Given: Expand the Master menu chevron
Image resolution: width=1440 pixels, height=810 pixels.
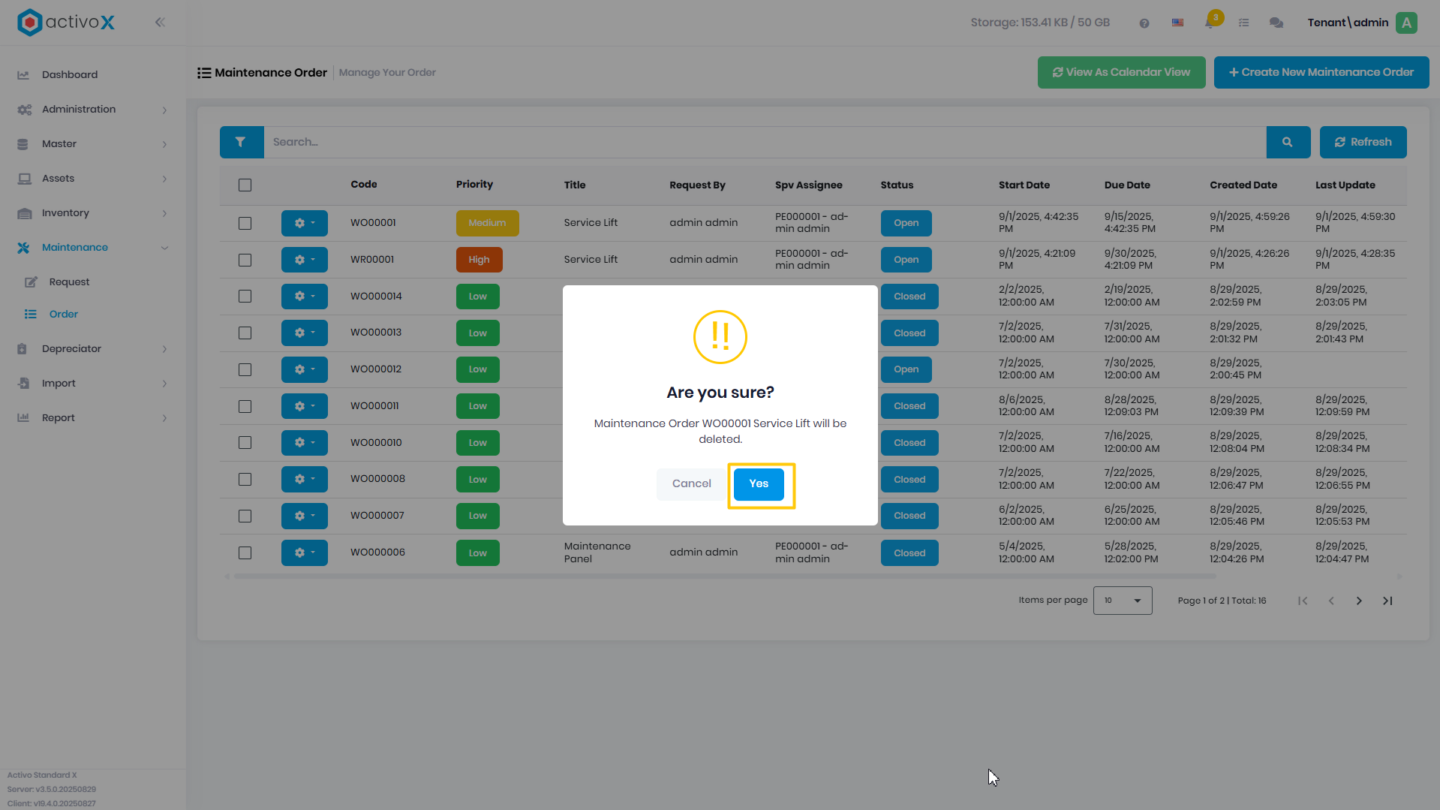Looking at the screenshot, I should pos(164,144).
